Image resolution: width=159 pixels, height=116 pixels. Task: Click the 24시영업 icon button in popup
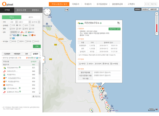(114, 64)
